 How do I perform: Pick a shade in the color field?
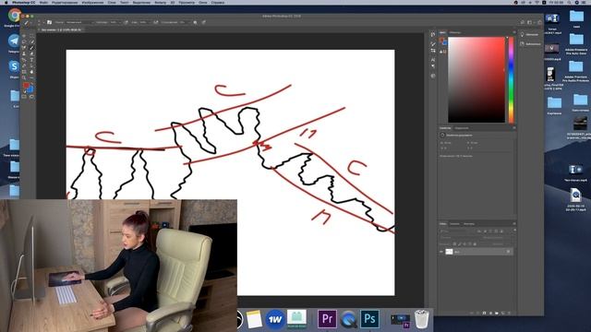476,80
